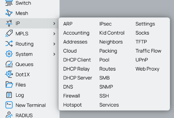Select DNS in IP submenu
Screen dimensions: 174x118
click(x=68, y=87)
